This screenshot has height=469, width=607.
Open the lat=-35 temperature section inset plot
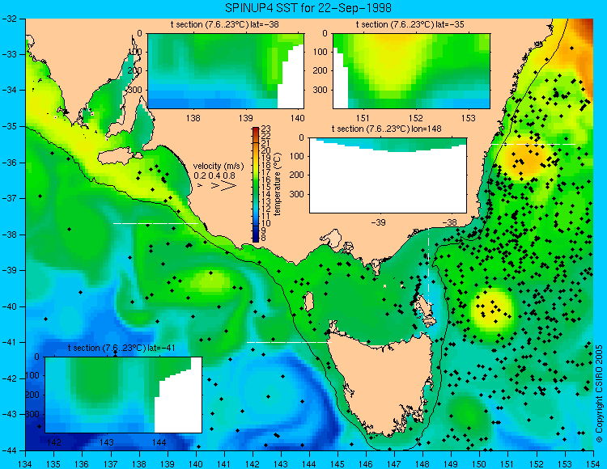[x=411, y=71]
